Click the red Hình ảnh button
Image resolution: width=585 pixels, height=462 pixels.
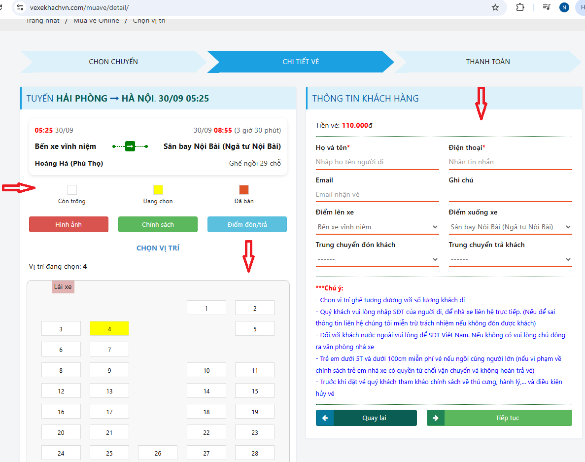click(69, 224)
